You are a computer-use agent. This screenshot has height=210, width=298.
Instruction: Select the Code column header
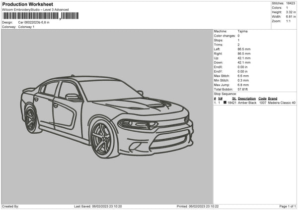(262, 98)
